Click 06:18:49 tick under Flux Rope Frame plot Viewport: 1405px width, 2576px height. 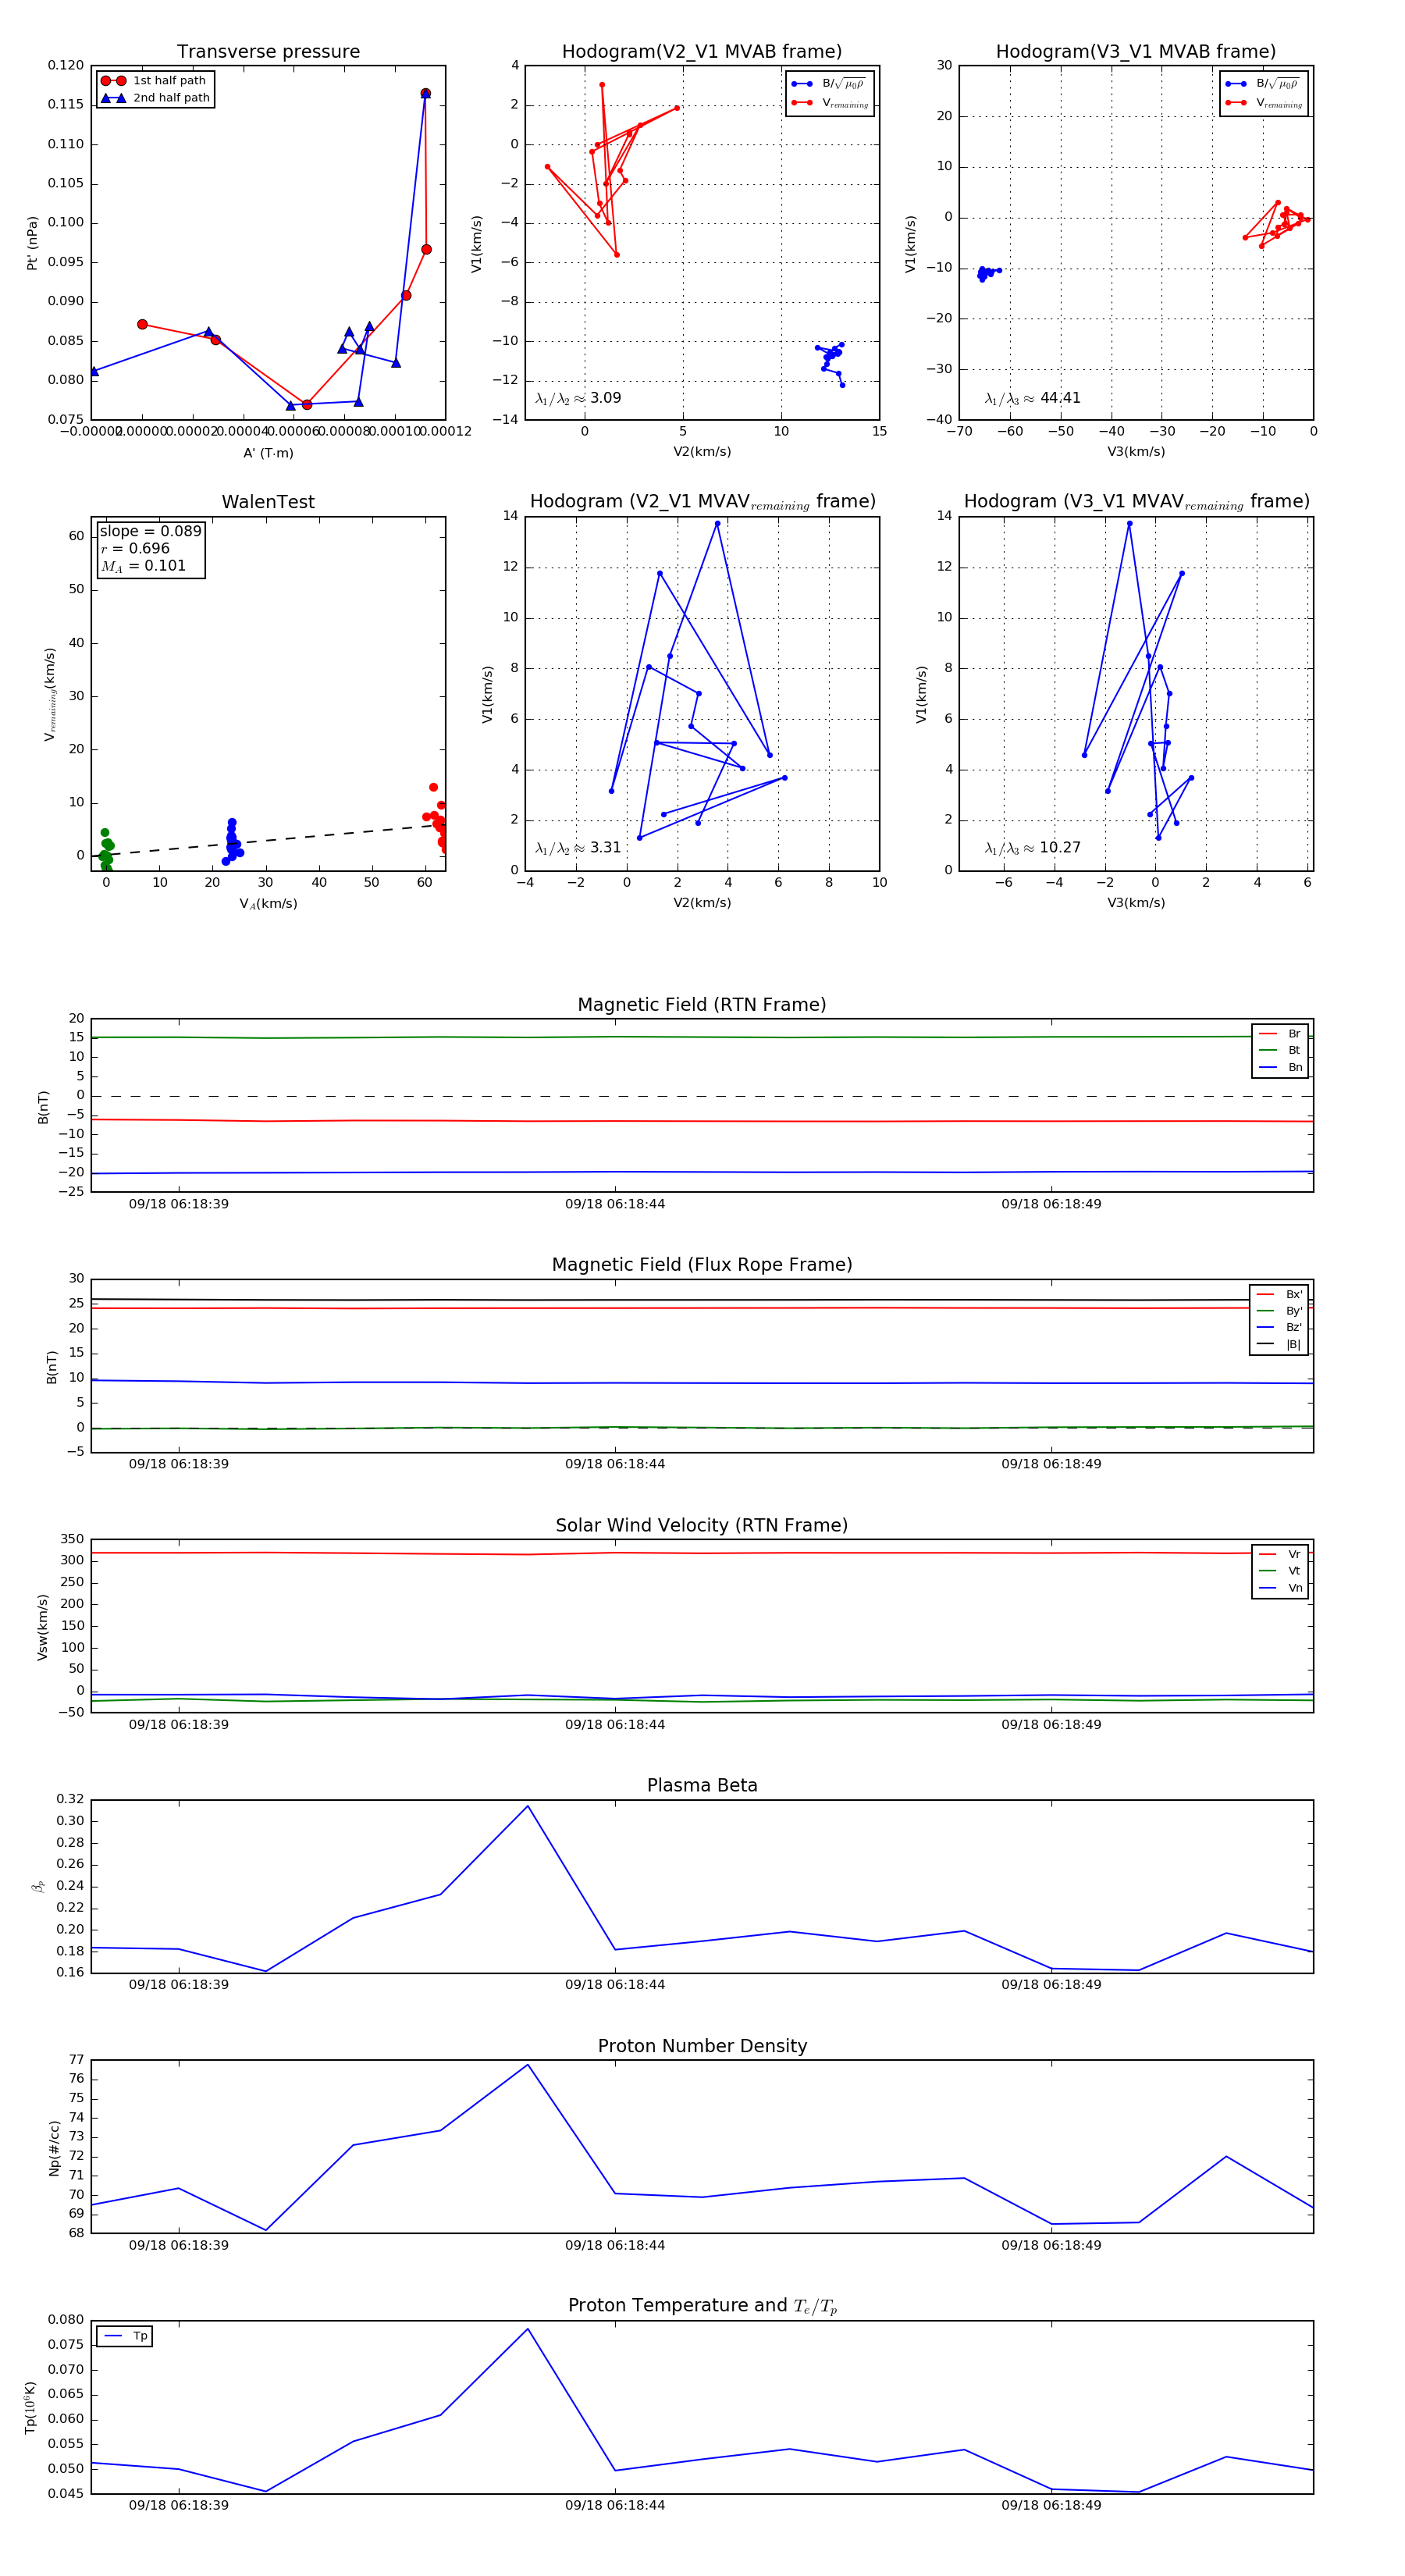coord(1051,1464)
